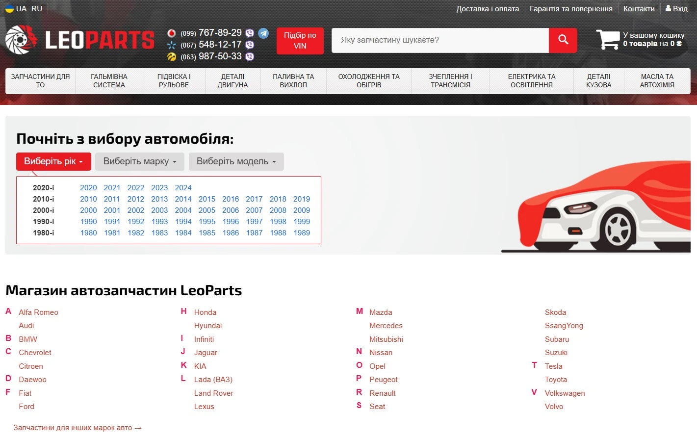
Task: Choose year 2020
Action: pyautogui.click(x=88, y=188)
